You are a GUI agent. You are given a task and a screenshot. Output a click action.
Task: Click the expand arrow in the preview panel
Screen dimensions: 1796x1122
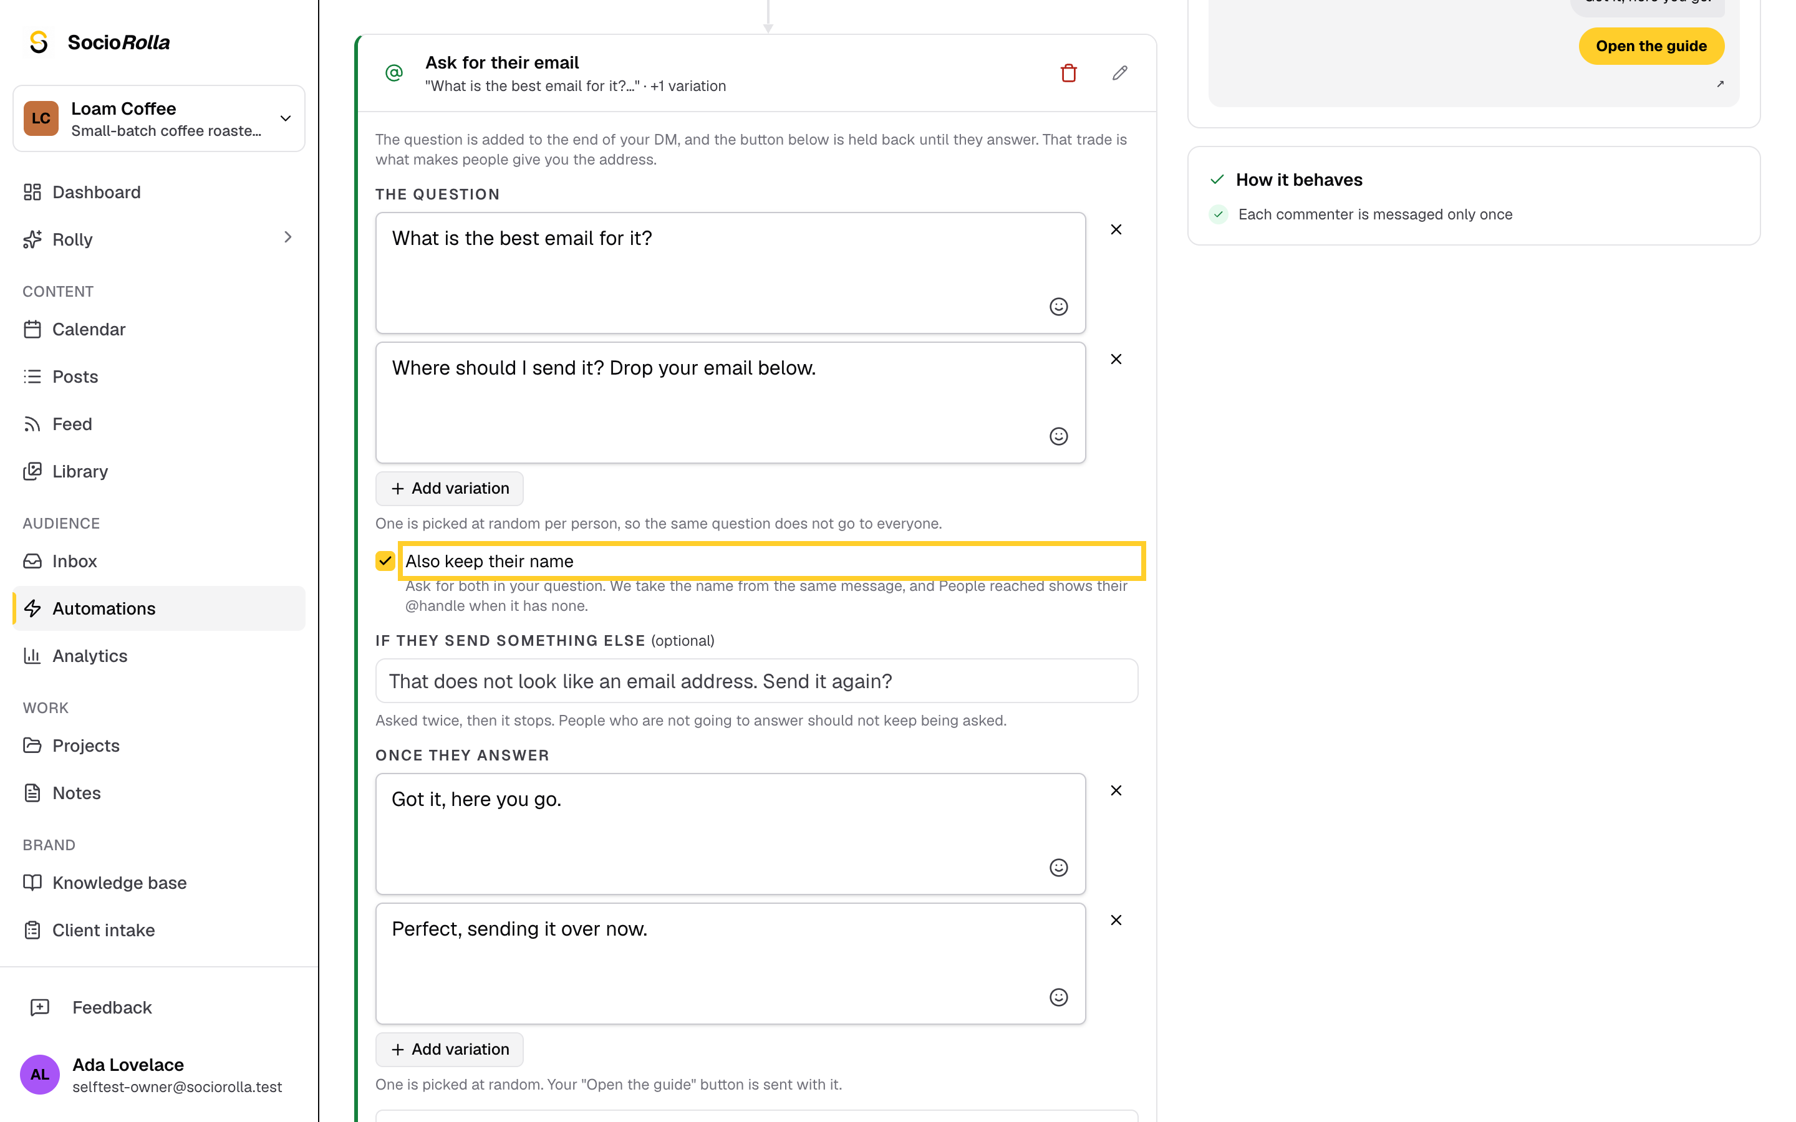coord(1719,85)
